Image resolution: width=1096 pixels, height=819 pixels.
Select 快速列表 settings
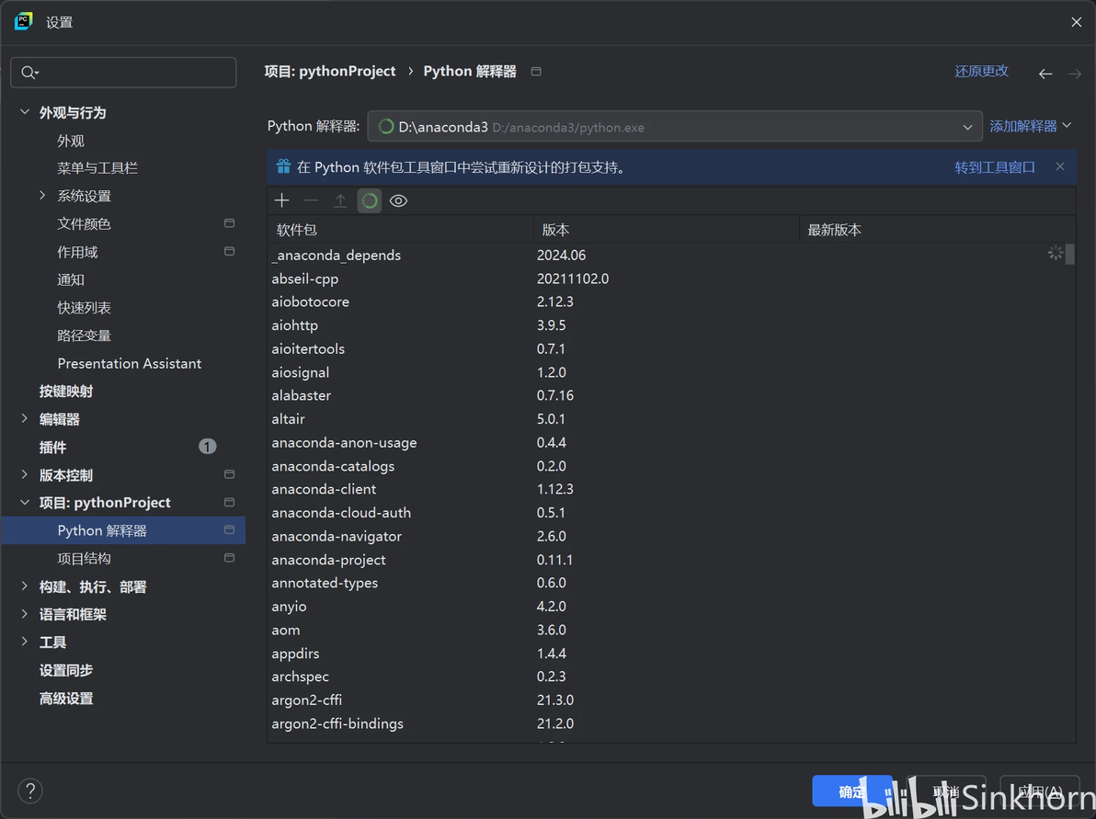click(x=84, y=308)
